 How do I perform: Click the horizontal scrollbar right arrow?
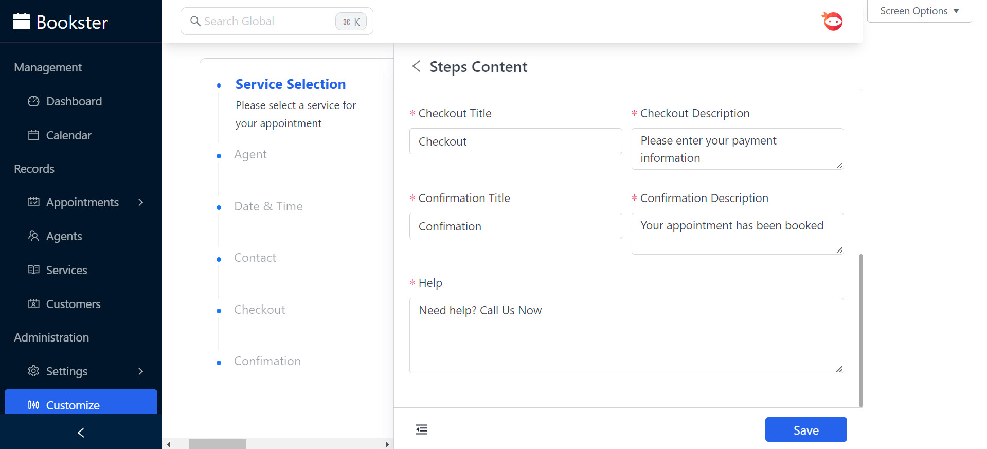pyautogui.click(x=387, y=444)
